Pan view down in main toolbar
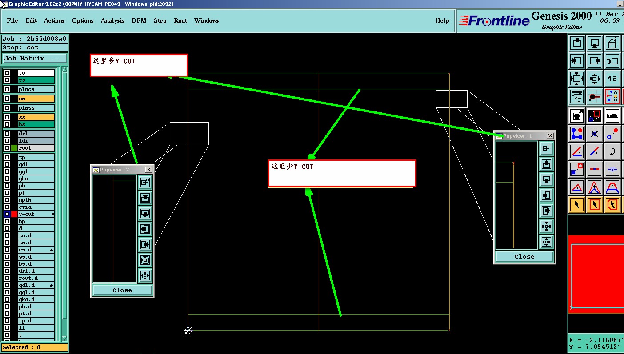The height and width of the screenshot is (354, 624). point(595,43)
